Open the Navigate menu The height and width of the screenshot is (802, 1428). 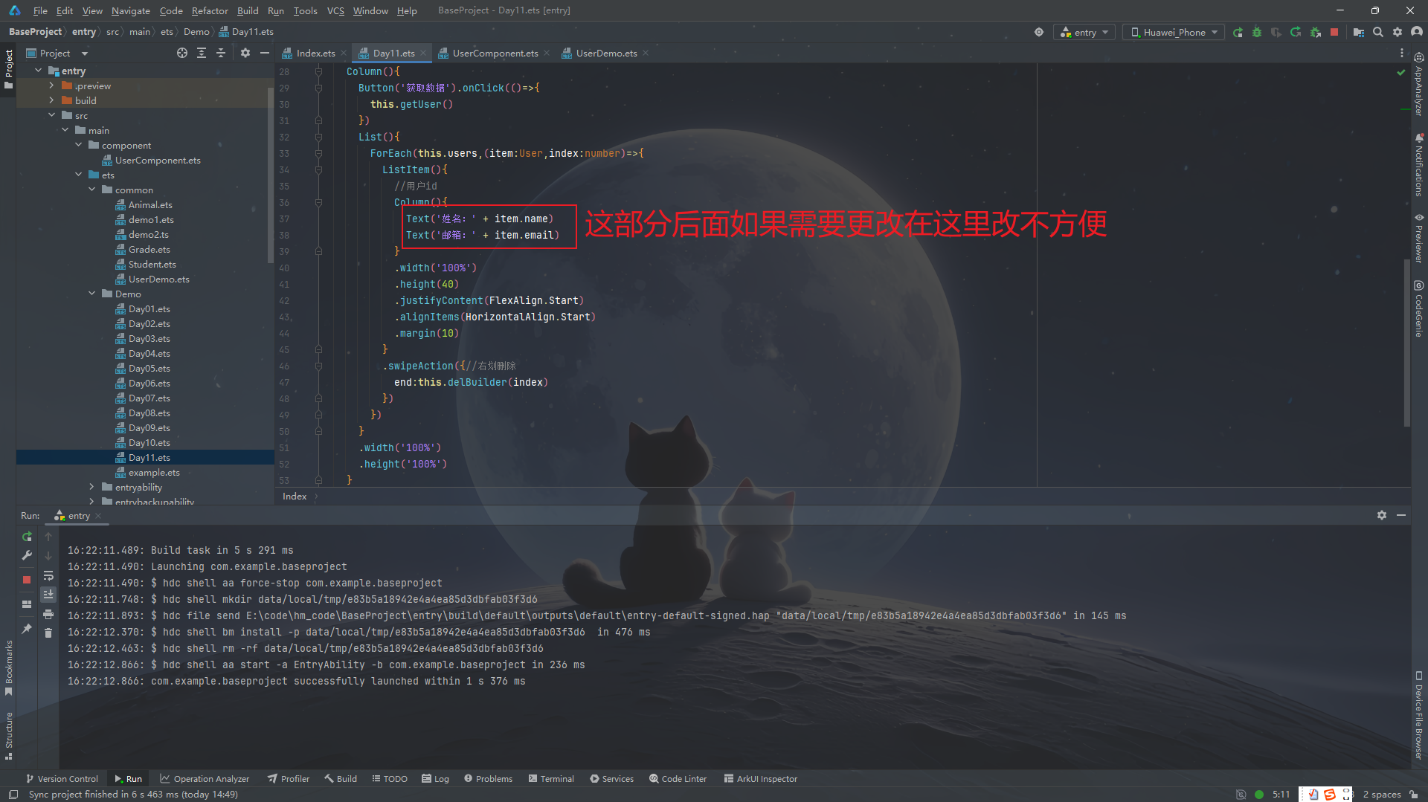(x=131, y=10)
